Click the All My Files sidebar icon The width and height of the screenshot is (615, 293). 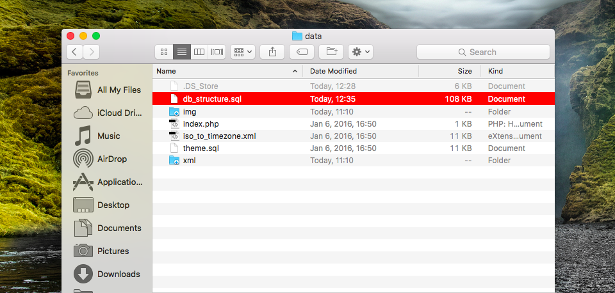pyautogui.click(x=83, y=90)
